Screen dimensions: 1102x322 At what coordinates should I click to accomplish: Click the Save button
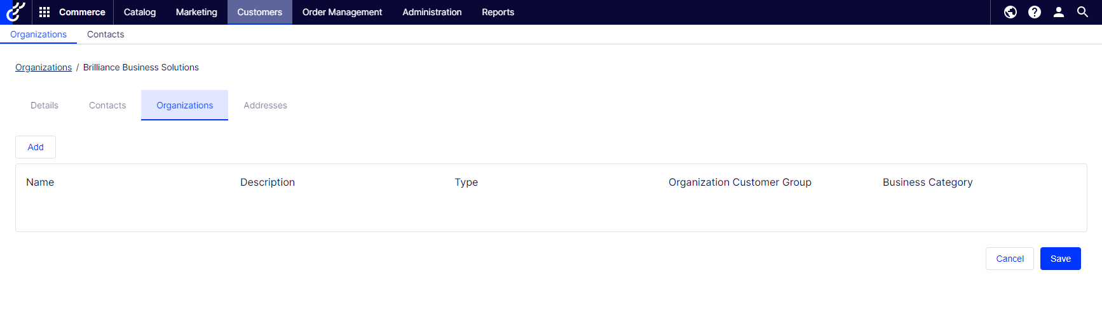pyautogui.click(x=1060, y=259)
